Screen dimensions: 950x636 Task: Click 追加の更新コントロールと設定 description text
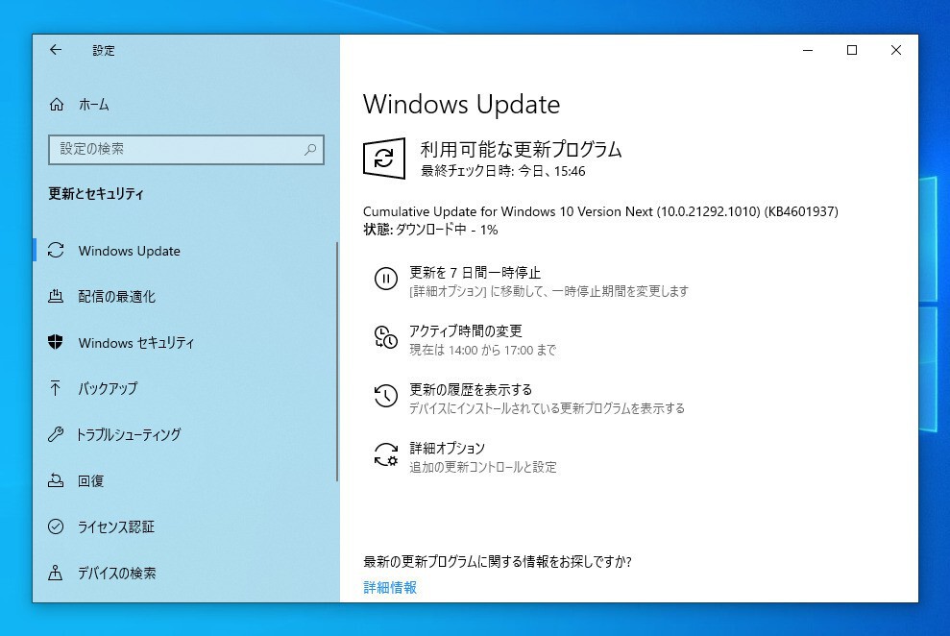point(483,467)
